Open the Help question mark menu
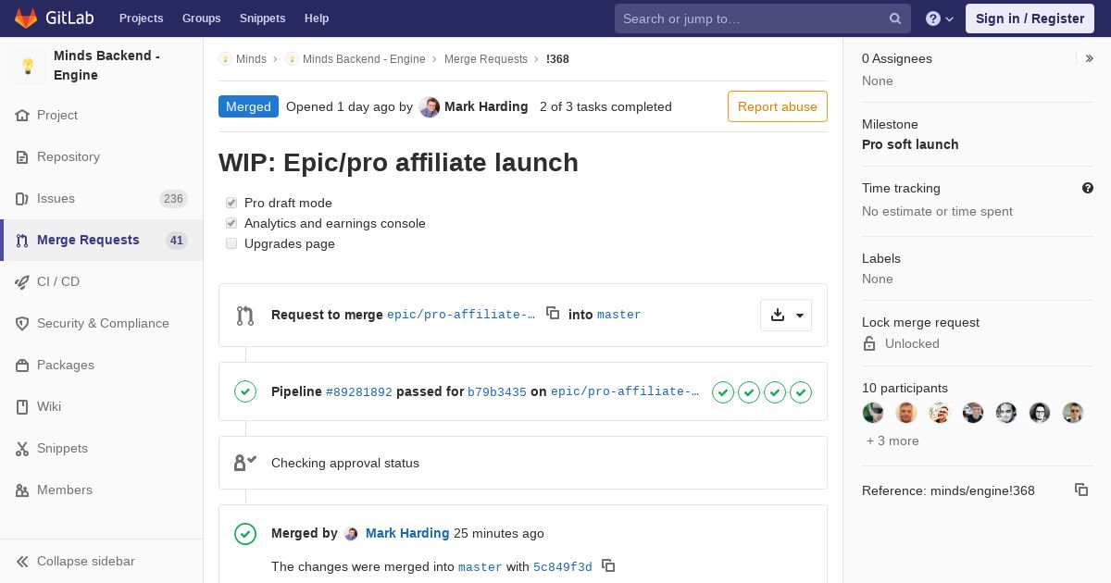Image resolution: width=1111 pixels, height=583 pixels. [x=940, y=19]
